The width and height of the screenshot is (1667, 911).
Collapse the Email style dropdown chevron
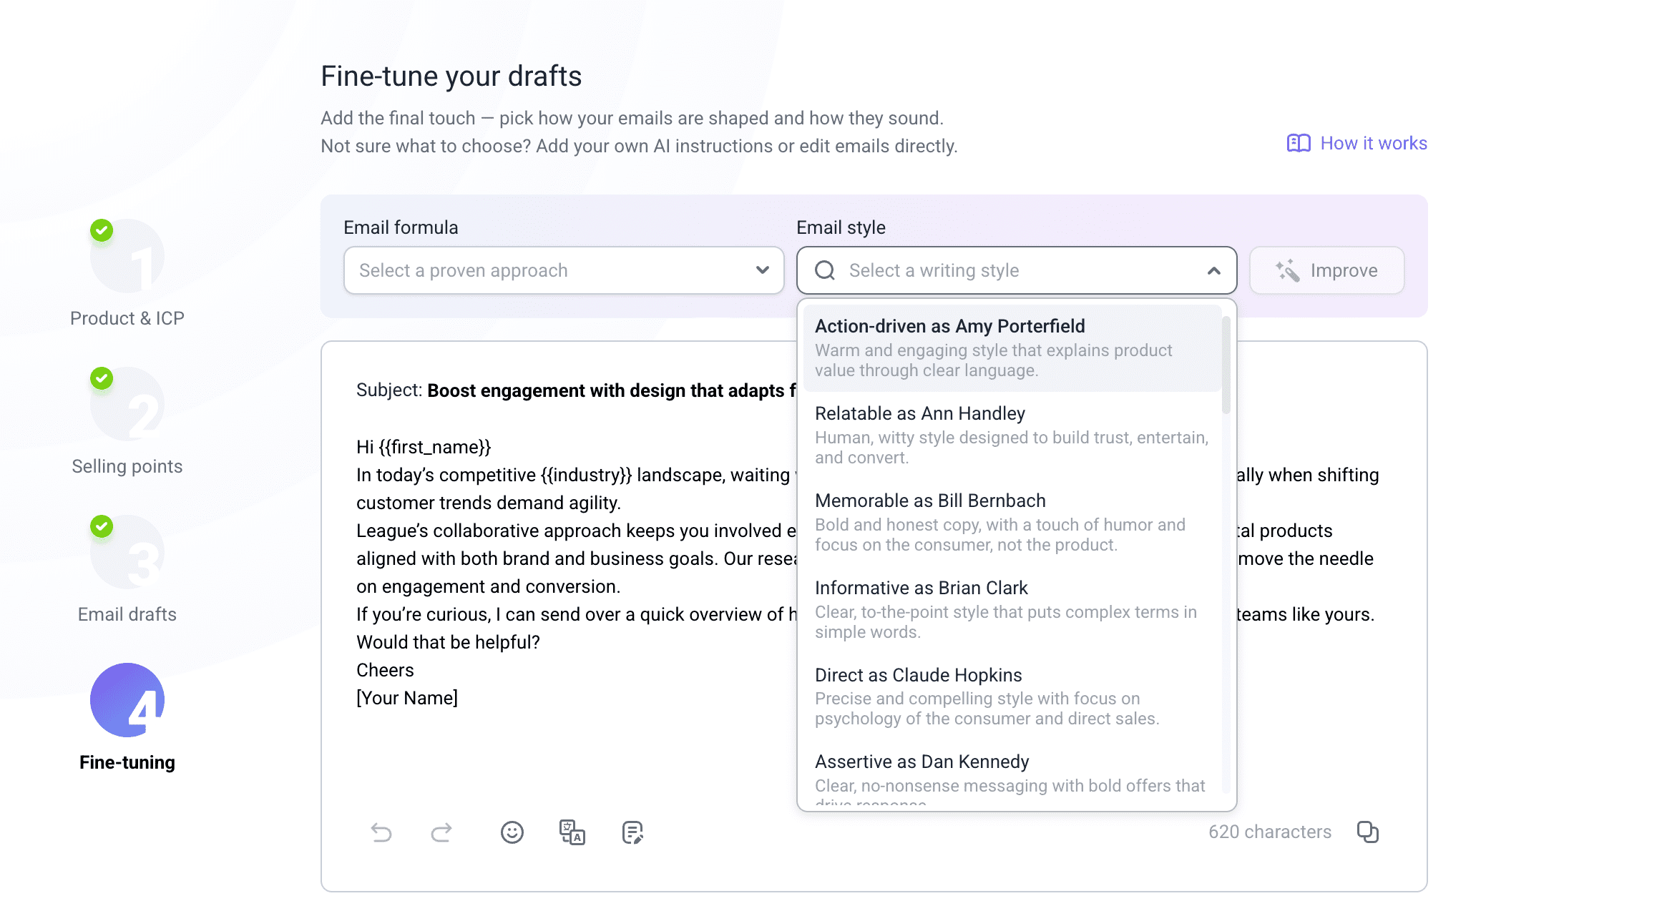click(x=1213, y=270)
